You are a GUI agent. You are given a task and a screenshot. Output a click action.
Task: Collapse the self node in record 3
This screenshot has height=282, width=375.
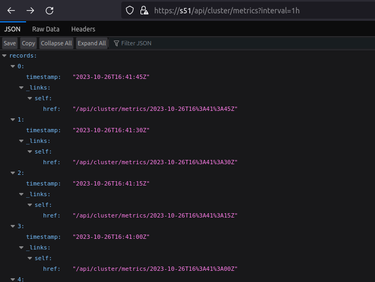pyautogui.click(x=30, y=258)
